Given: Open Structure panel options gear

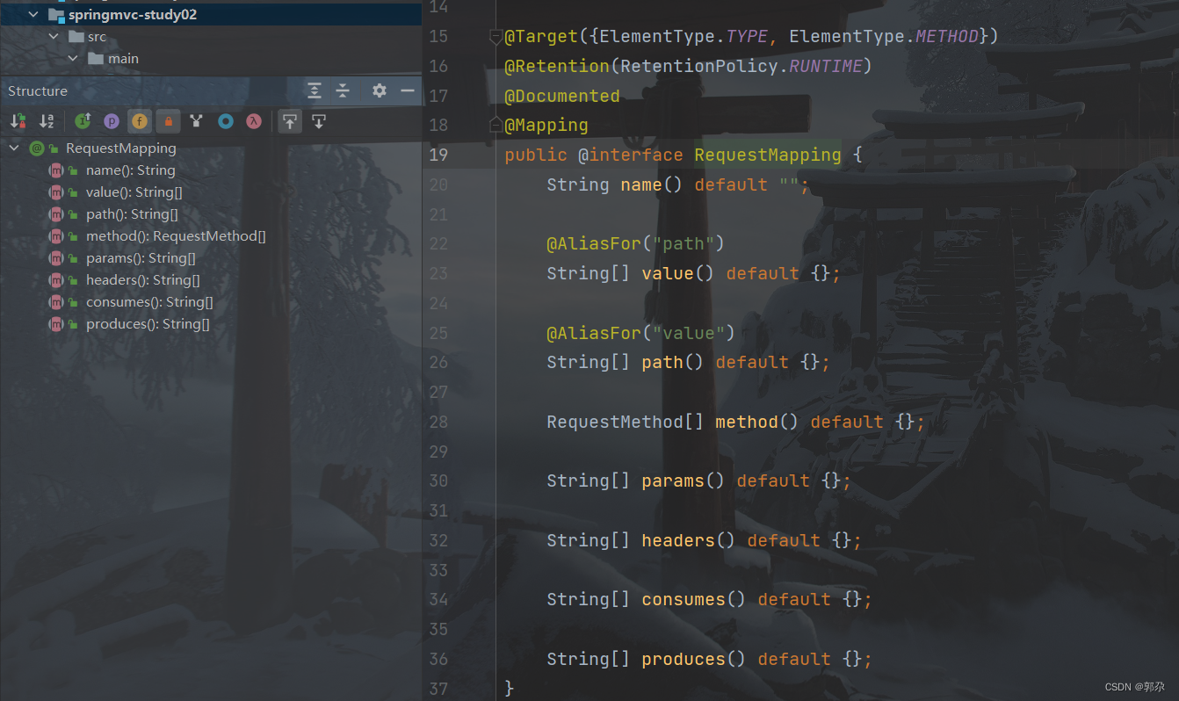Looking at the screenshot, I should 379,90.
